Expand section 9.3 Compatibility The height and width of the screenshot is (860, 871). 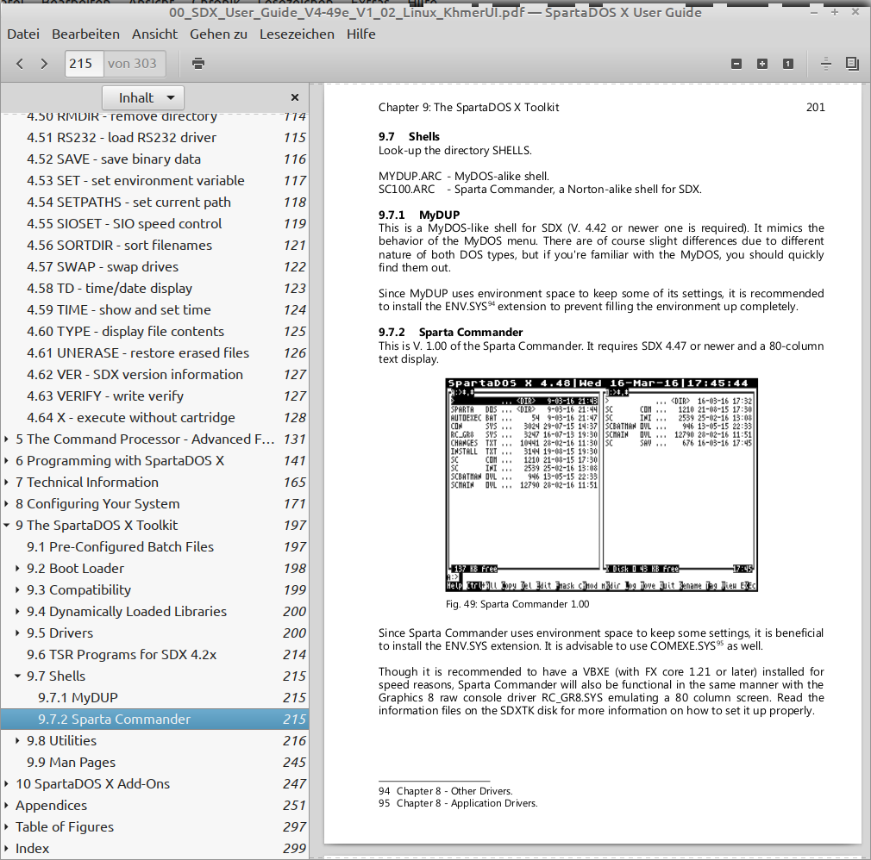point(17,590)
